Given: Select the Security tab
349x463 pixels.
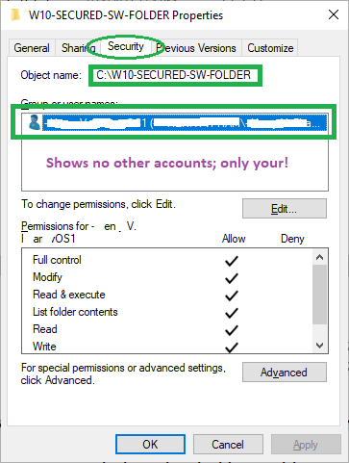Looking at the screenshot, I should 126,46.
